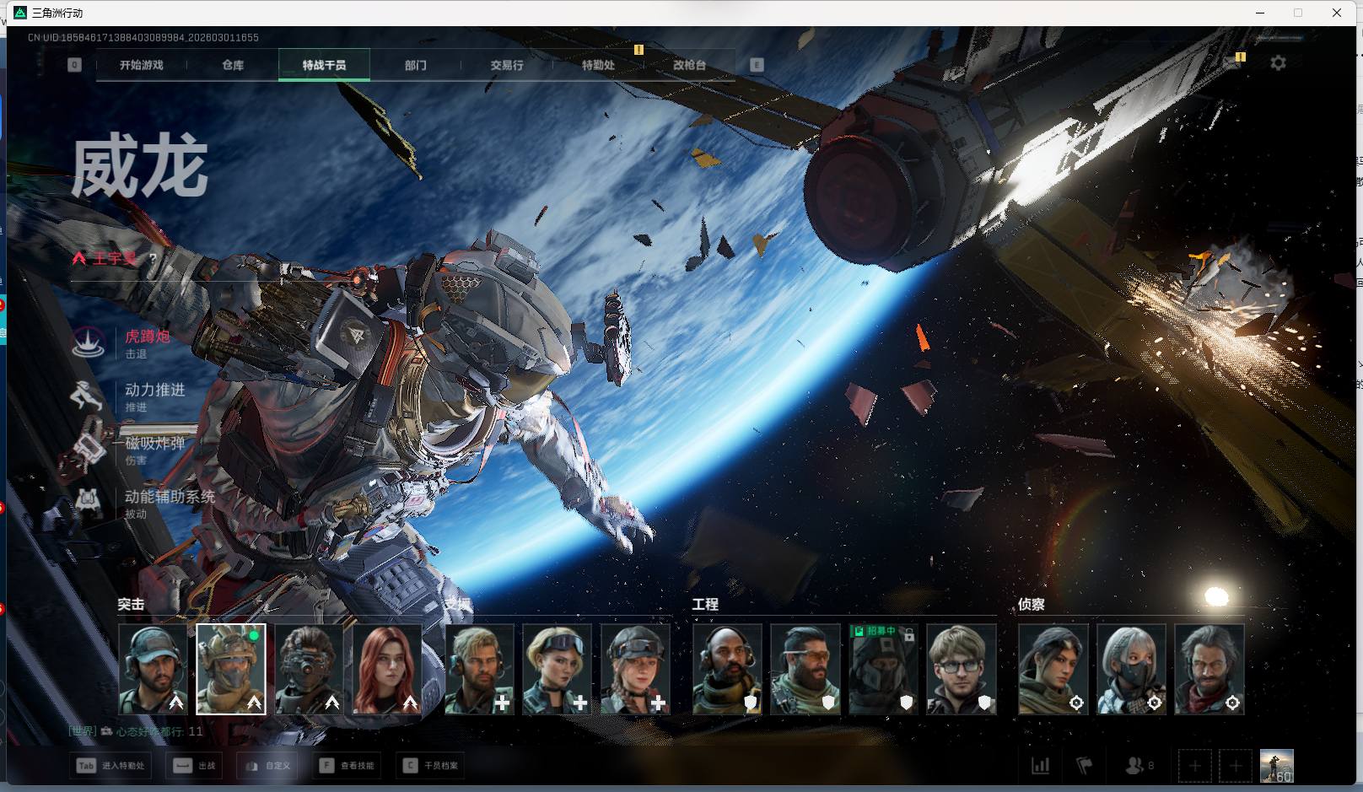Open the 交易行 tab
Image resolution: width=1363 pixels, height=792 pixels.
pyautogui.click(x=507, y=65)
